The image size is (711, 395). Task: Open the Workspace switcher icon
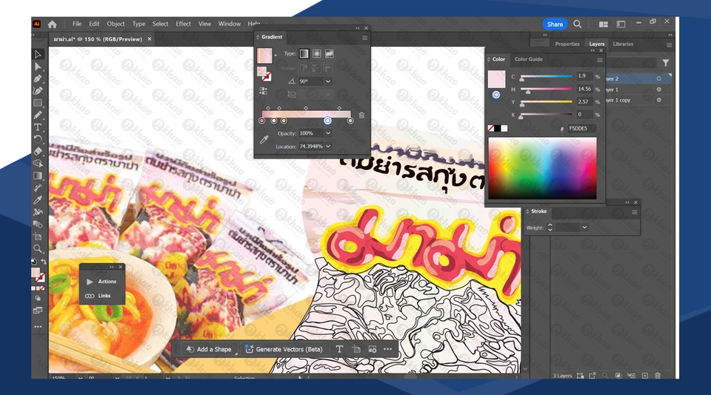pos(621,24)
